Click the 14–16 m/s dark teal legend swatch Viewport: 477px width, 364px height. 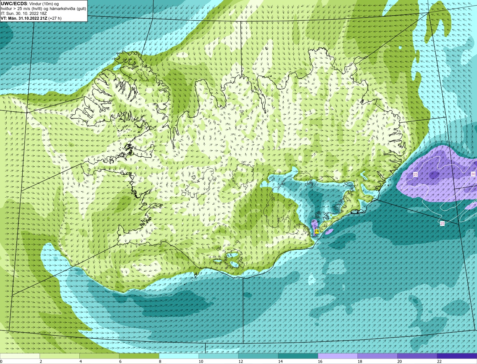(x=298, y=356)
